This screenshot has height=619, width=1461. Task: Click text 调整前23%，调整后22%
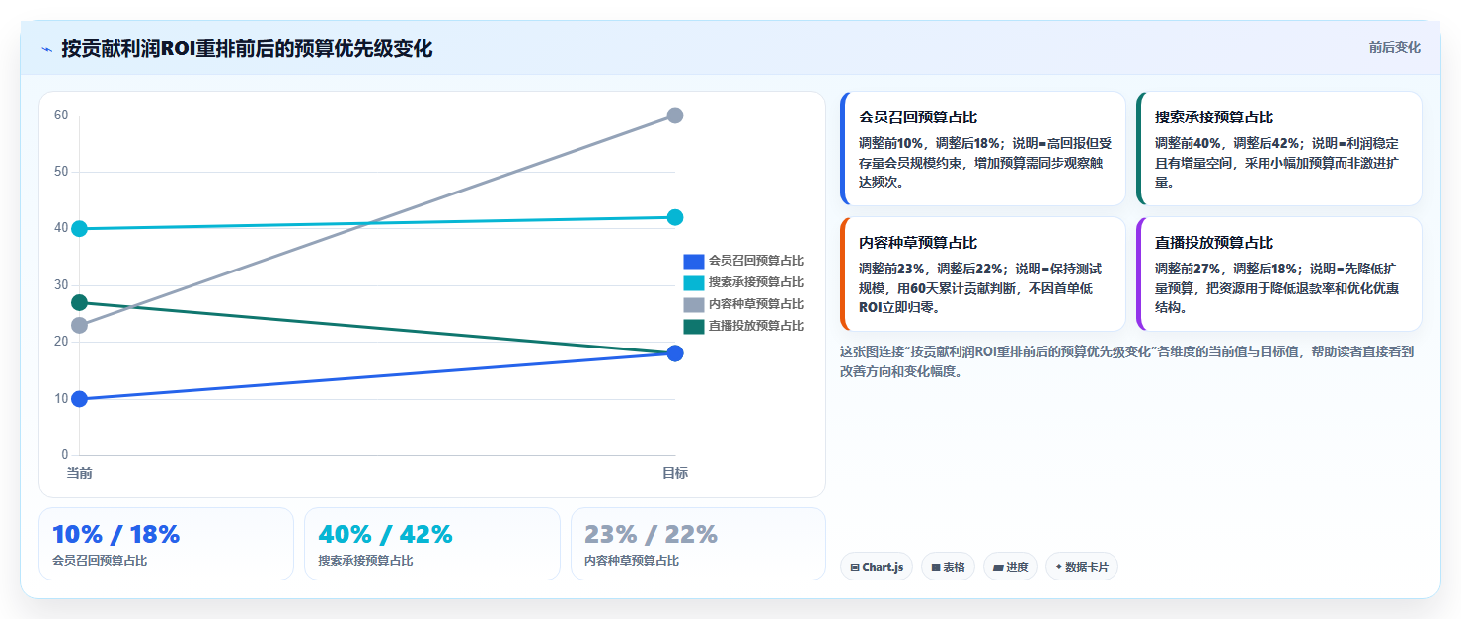932,269
